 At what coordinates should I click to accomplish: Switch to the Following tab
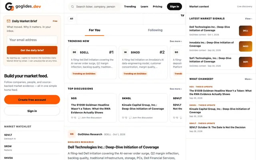(x=155, y=30)
